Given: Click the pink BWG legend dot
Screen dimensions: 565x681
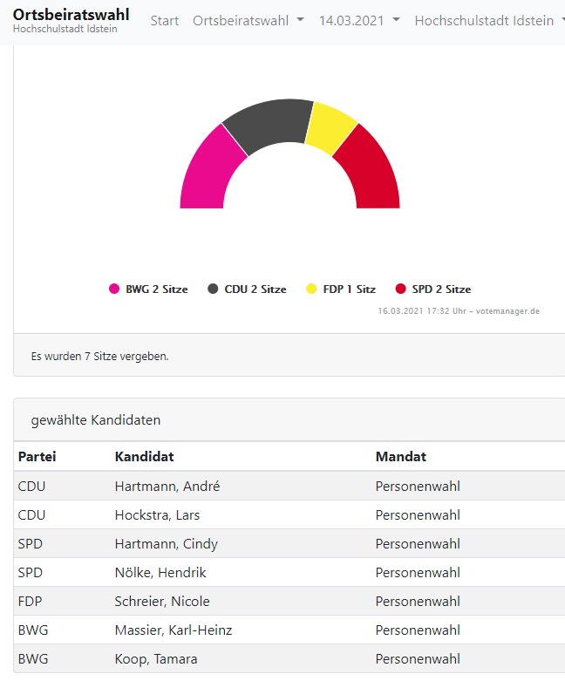Looking at the screenshot, I should [x=113, y=289].
